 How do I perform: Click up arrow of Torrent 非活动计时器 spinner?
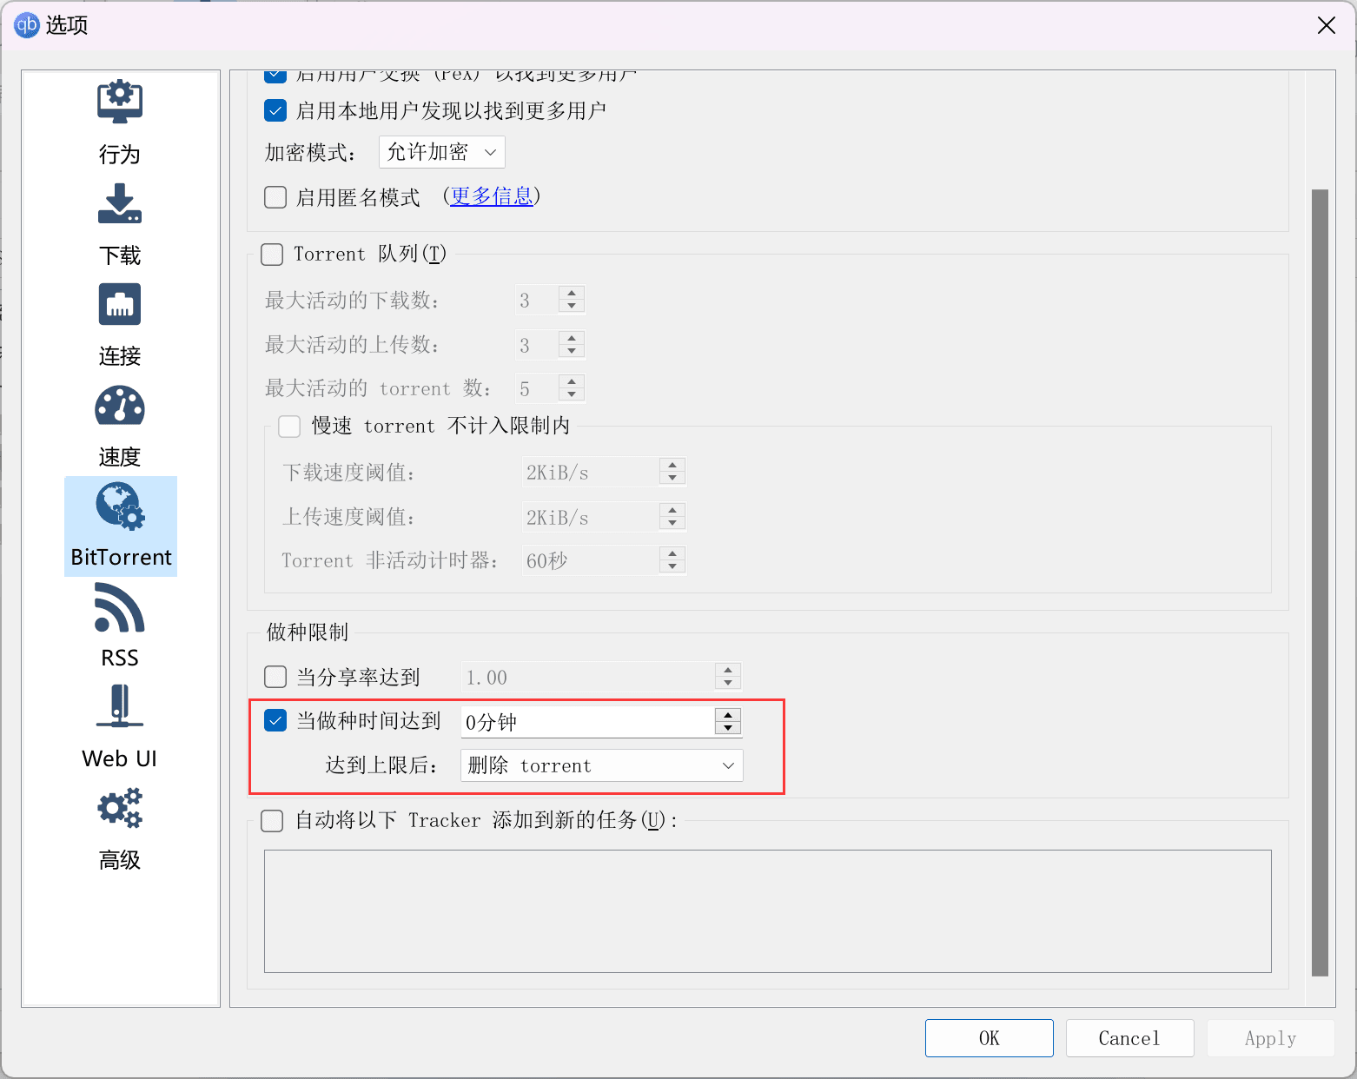672,554
